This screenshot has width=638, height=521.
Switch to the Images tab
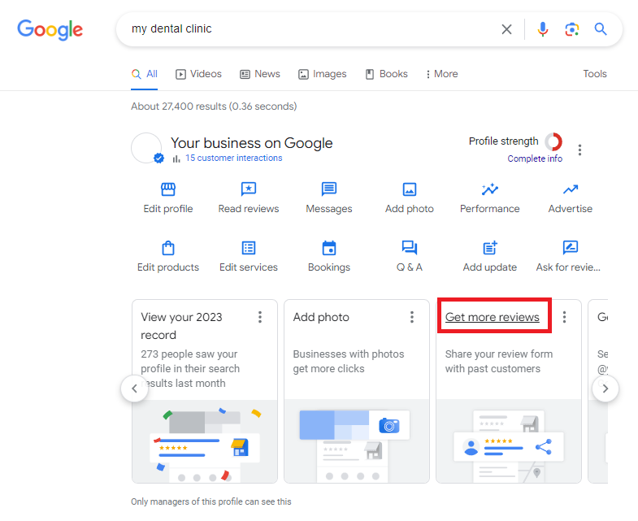point(323,74)
